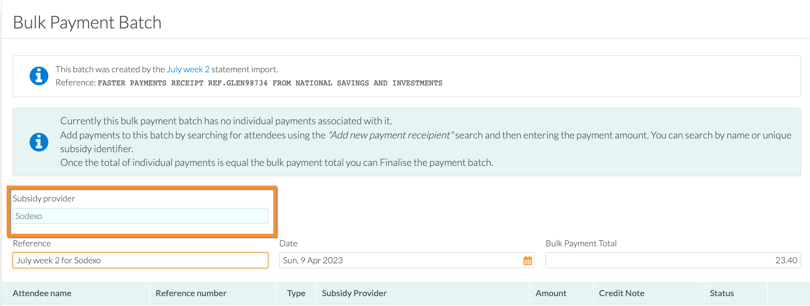Select the Subsidy Provider column header
This screenshot has width=810, height=306.
[354, 293]
